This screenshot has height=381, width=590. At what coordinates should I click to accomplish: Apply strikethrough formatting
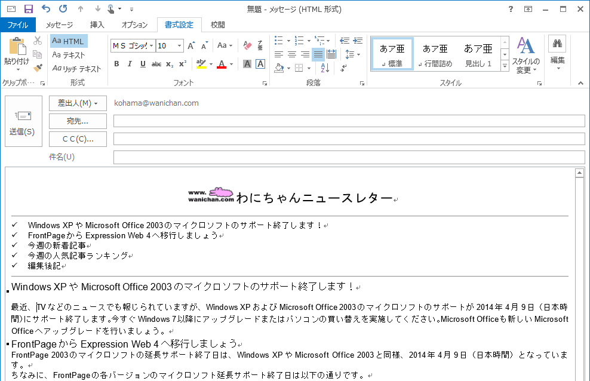click(156, 64)
